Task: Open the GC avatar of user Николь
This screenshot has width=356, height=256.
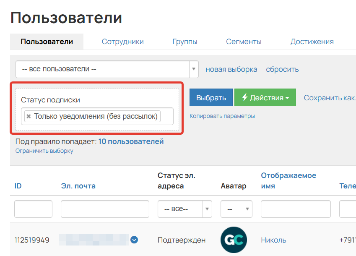Action: click(x=234, y=240)
